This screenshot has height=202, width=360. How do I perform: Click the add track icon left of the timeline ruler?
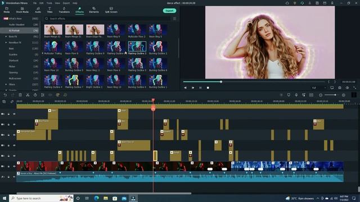[4, 102]
